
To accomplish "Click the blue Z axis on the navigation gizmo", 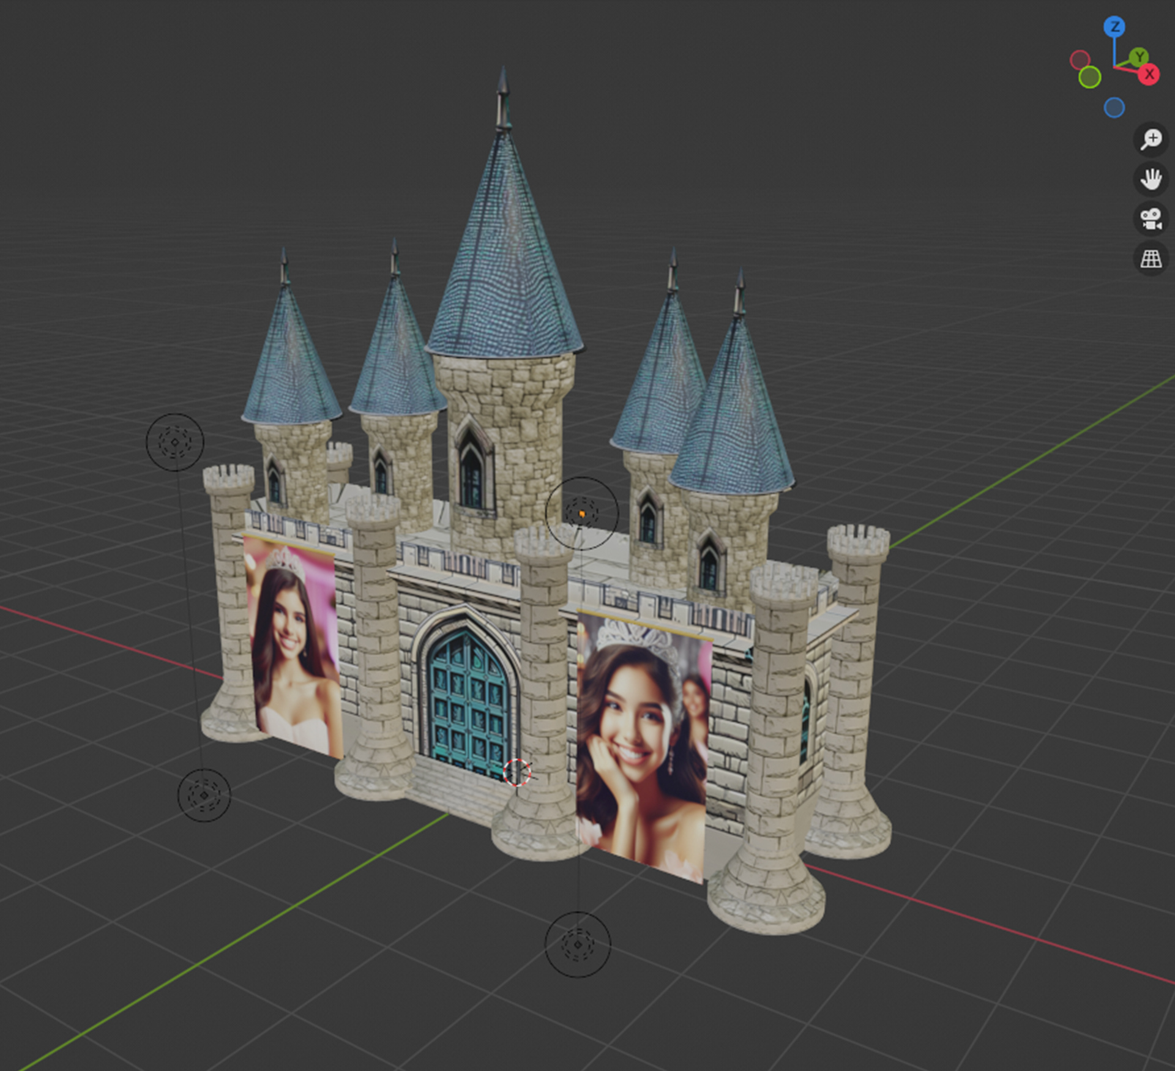I will [x=1114, y=27].
